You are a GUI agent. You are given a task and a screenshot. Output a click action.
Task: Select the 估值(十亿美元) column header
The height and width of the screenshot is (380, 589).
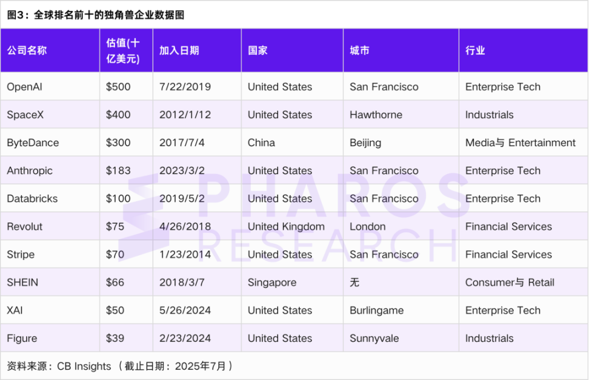click(123, 51)
